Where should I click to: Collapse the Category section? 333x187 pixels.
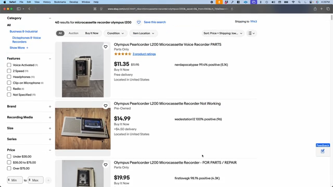(x=50, y=18)
